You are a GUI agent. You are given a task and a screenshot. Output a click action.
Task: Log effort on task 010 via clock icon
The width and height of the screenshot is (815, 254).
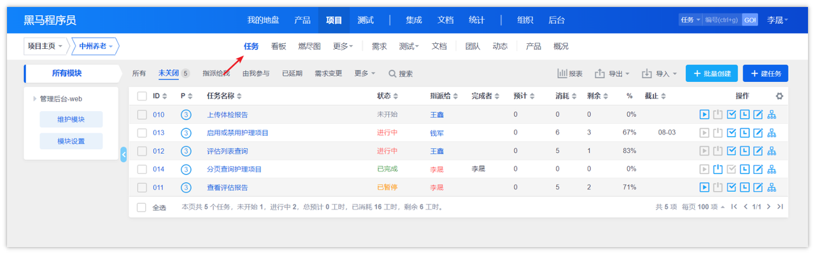point(744,115)
